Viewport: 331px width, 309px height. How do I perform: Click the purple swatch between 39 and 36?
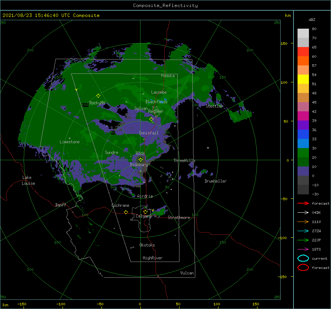tap(303, 125)
